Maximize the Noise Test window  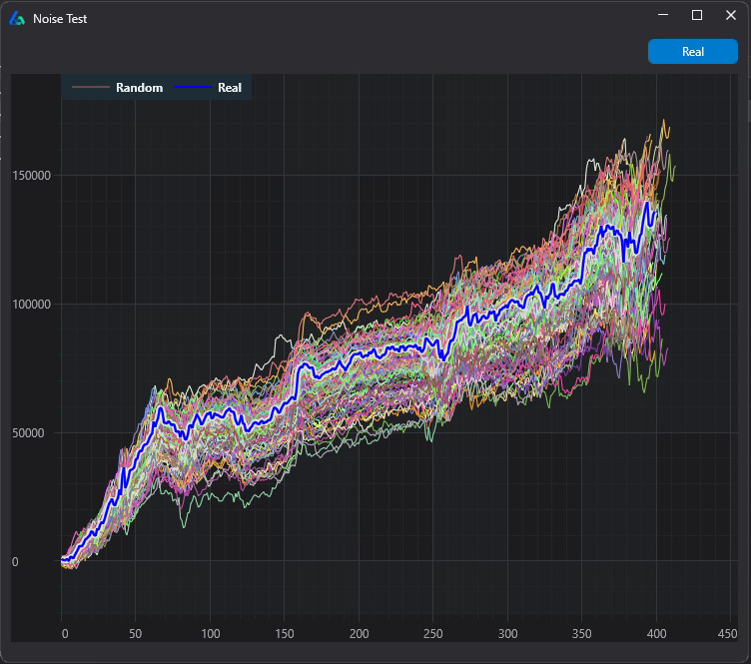pyautogui.click(x=697, y=15)
